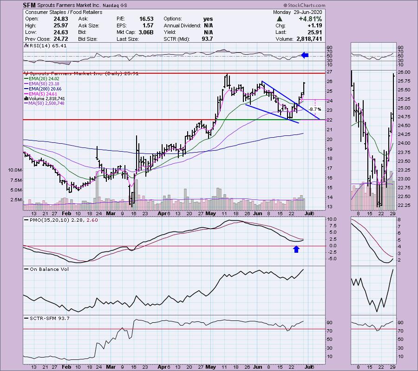
Task: Click the EMA(200) 20.66 legend entry
Action: point(43,89)
